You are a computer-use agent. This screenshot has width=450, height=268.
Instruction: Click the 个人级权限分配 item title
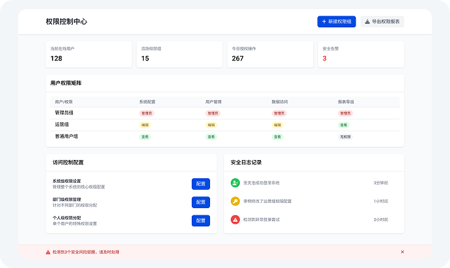click(66, 218)
